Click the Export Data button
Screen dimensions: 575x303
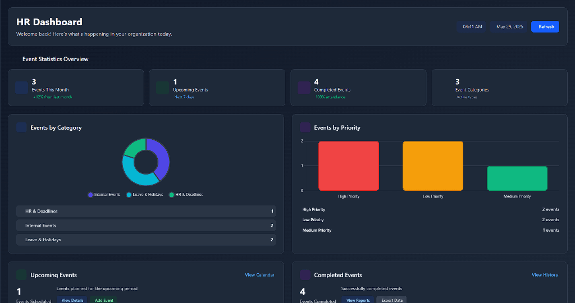tap(391, 300)
